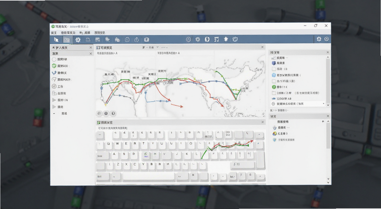Open the dropdown arrow on the clock-icon row
Viewport: 381px width, 209px height.
[323, 104]
